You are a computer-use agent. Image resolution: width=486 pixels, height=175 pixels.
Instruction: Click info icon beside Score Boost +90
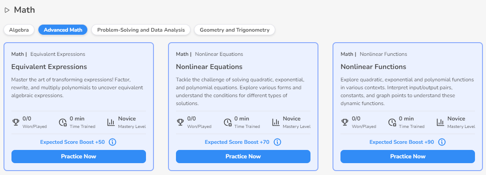[442, 142]
